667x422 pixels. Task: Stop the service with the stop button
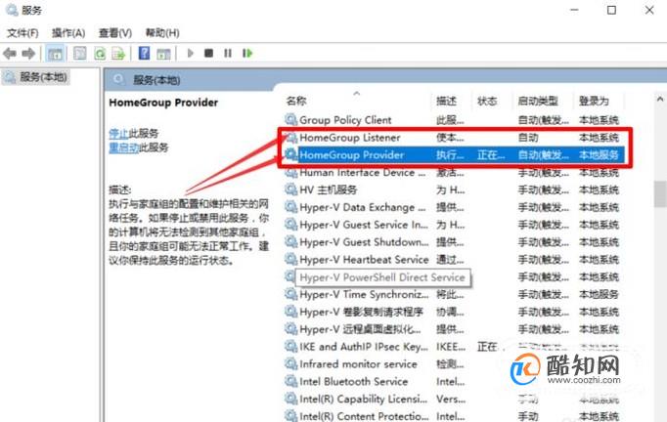208,53
